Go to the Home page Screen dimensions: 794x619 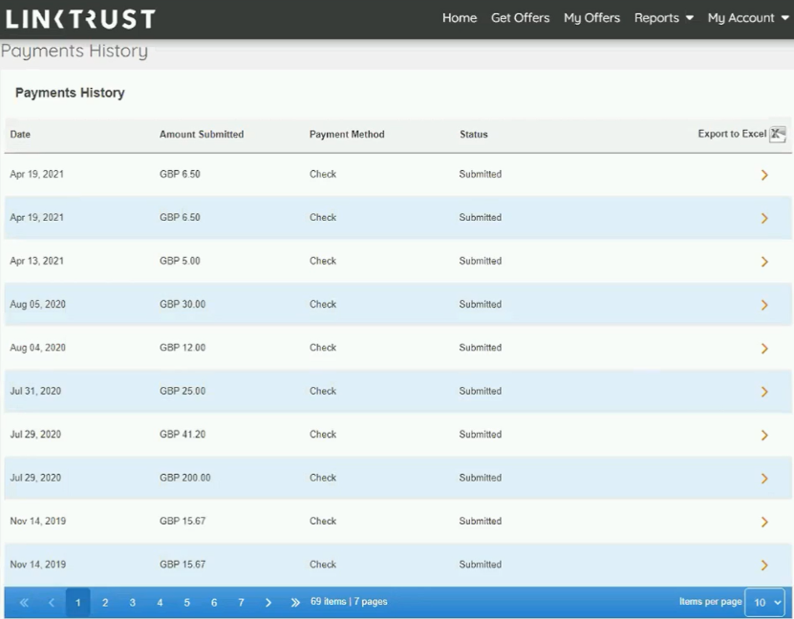460,18
